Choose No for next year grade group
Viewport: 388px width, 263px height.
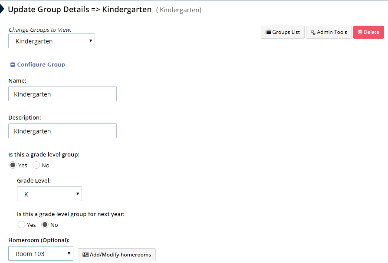(x=45, y=225)
